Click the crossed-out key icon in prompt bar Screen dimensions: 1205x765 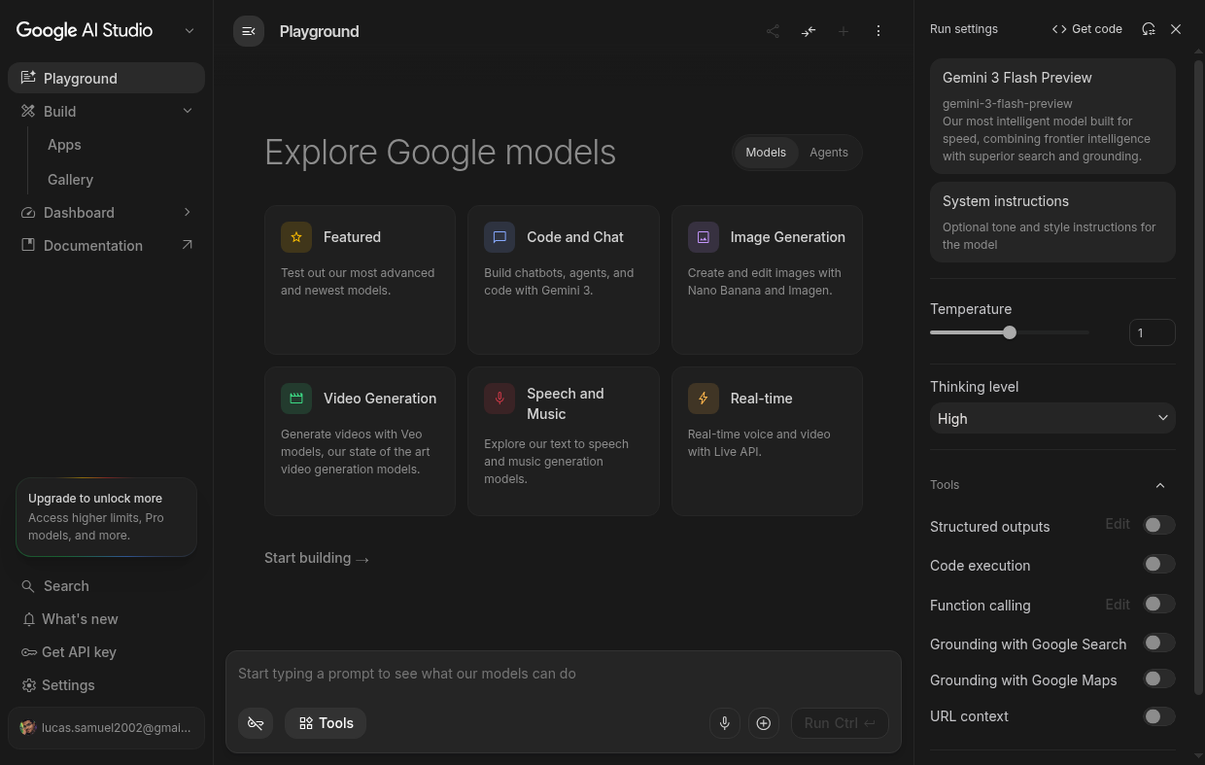coord(256,723)
